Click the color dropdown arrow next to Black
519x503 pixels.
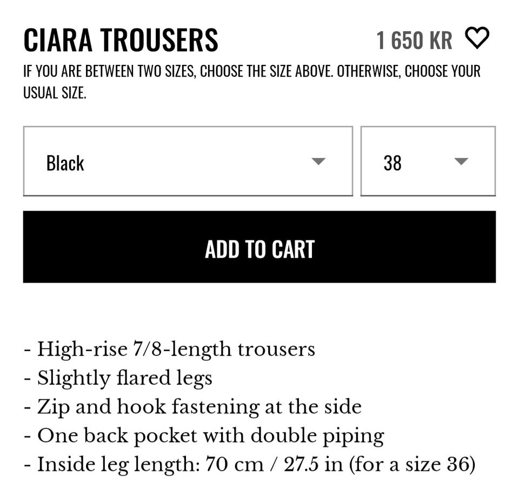tap(318, 162)
